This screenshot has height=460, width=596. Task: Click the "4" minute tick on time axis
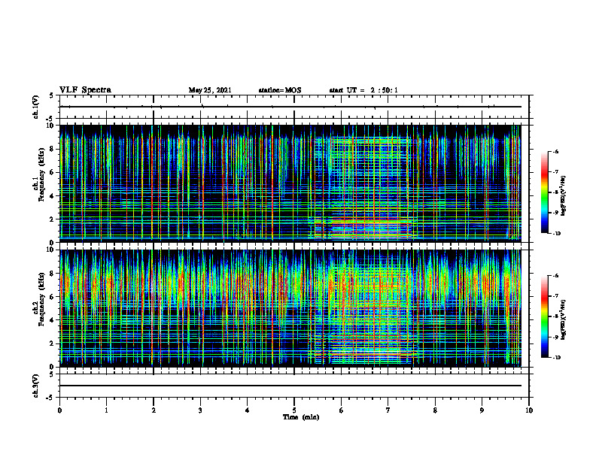(x=248, y=410)
